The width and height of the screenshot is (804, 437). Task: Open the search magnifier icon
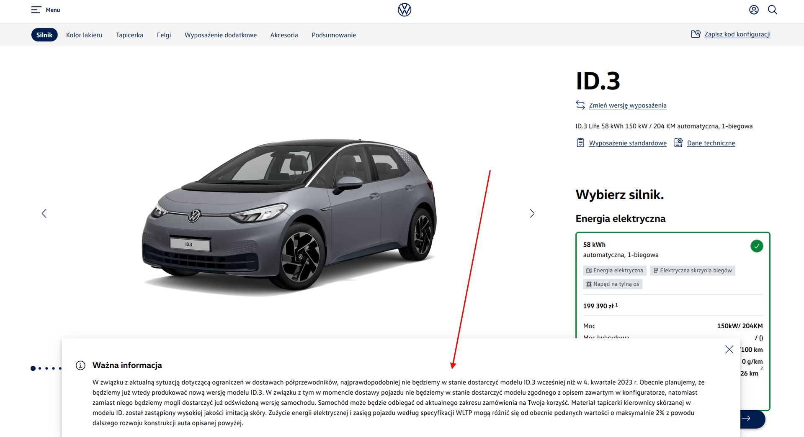click(773, 10)
